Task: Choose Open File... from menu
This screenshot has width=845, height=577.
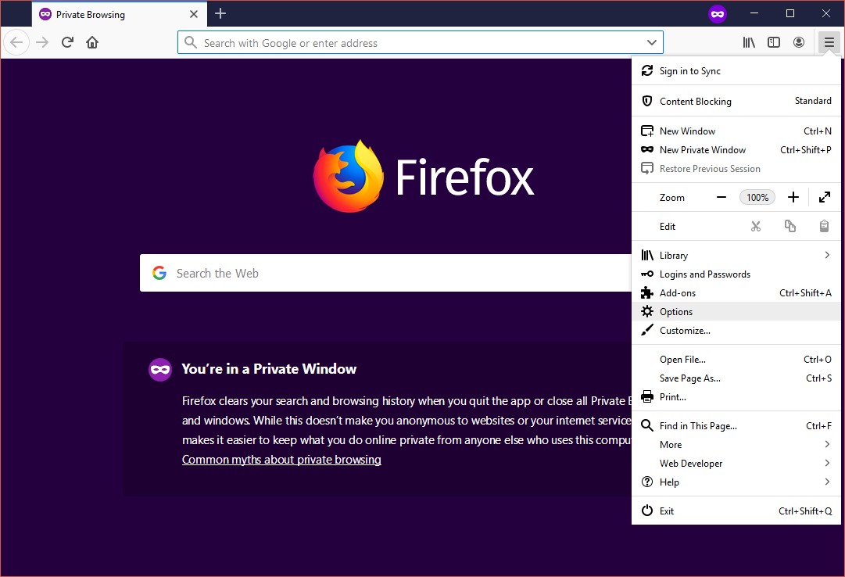Action: (736, 360)
